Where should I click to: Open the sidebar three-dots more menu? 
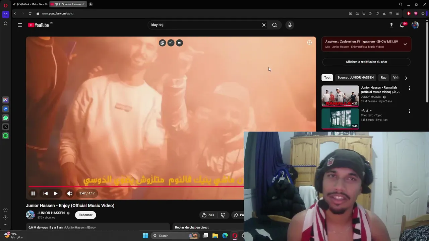point(5,225)
